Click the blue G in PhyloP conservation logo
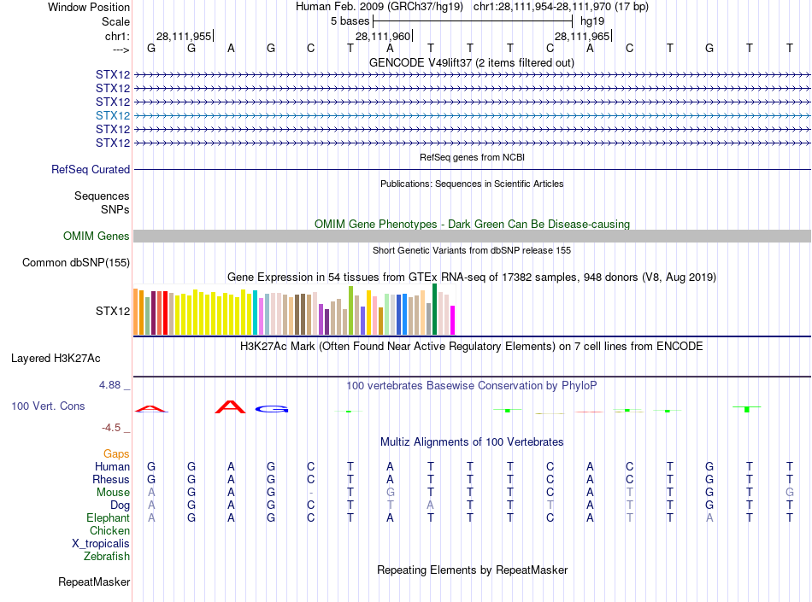 point(272,409)
